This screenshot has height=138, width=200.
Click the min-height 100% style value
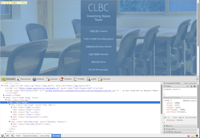[182, 110]
